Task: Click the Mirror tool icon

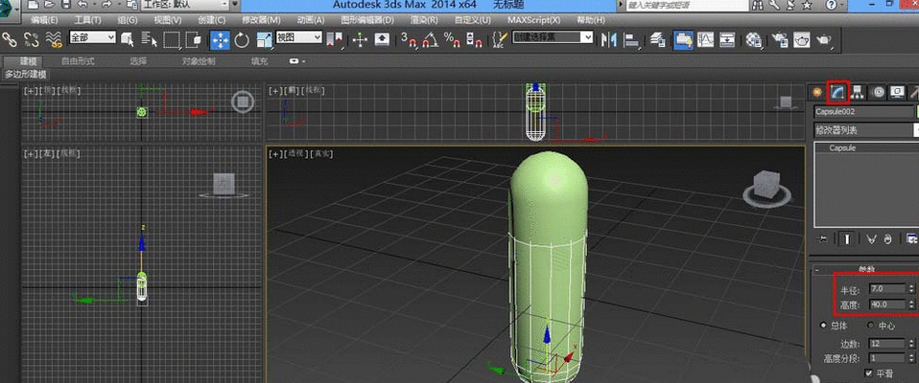Action: click(x=609, y=40)
